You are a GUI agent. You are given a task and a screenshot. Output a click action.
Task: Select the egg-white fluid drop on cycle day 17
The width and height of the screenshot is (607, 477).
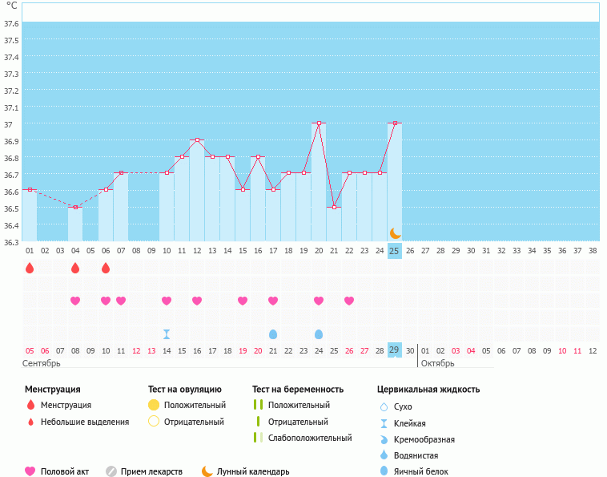pyautogui.click(x=273, y=334)
